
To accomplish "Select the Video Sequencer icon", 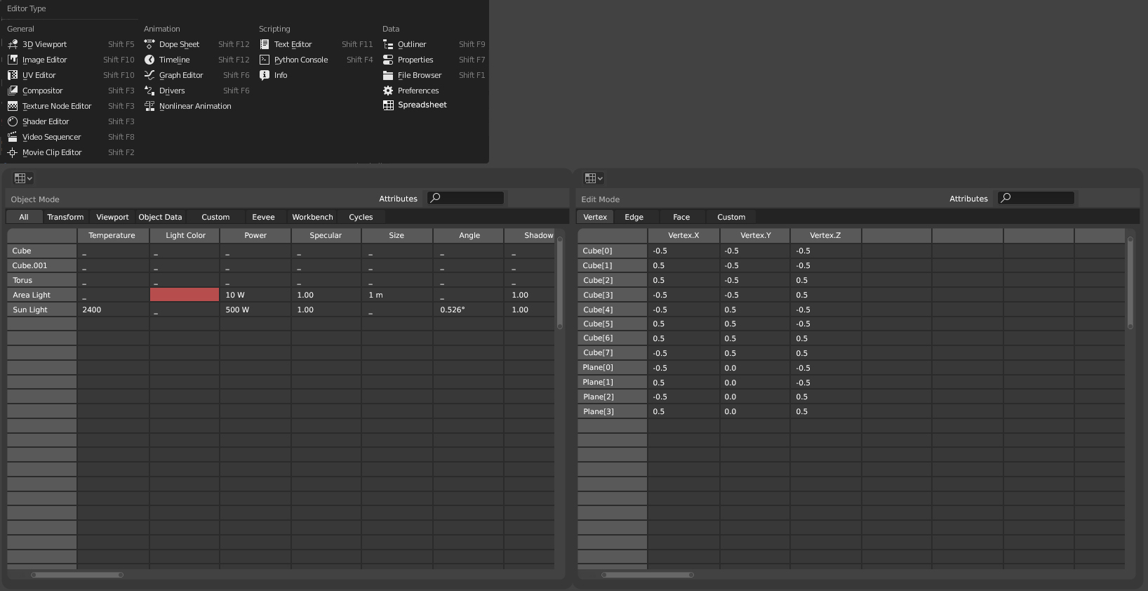I will [13, 137].
